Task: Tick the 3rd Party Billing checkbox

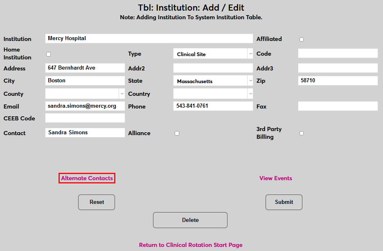Action: 302,133
